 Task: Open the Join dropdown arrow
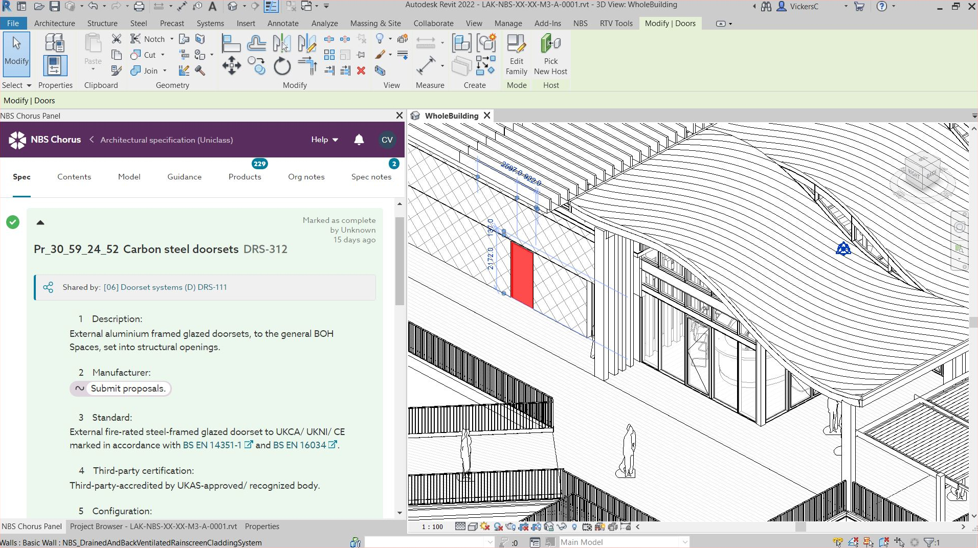point(165,71)
